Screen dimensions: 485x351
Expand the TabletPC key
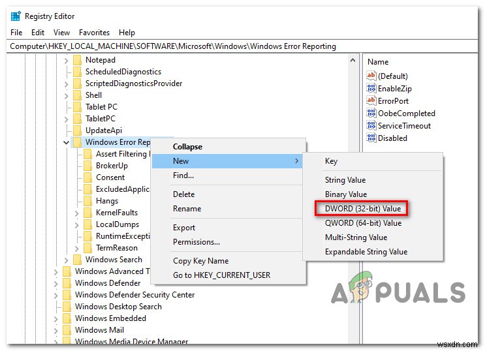tap(66, 119)
